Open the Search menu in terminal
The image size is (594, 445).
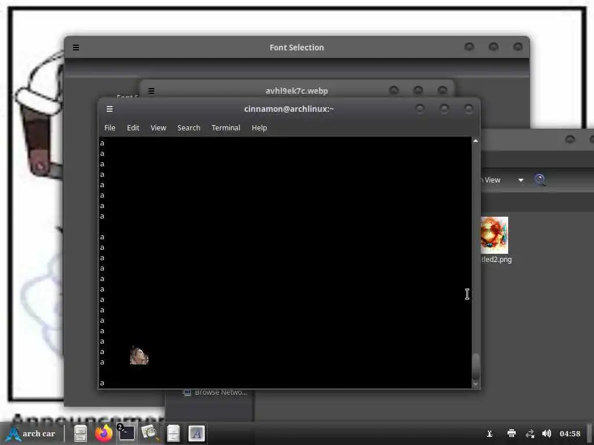coord(189,128)
